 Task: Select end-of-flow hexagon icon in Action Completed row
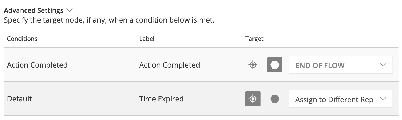[x=275, y=65]
